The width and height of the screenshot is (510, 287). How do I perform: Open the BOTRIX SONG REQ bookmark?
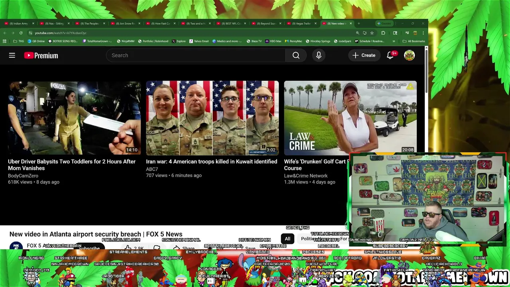coord(63,41)
